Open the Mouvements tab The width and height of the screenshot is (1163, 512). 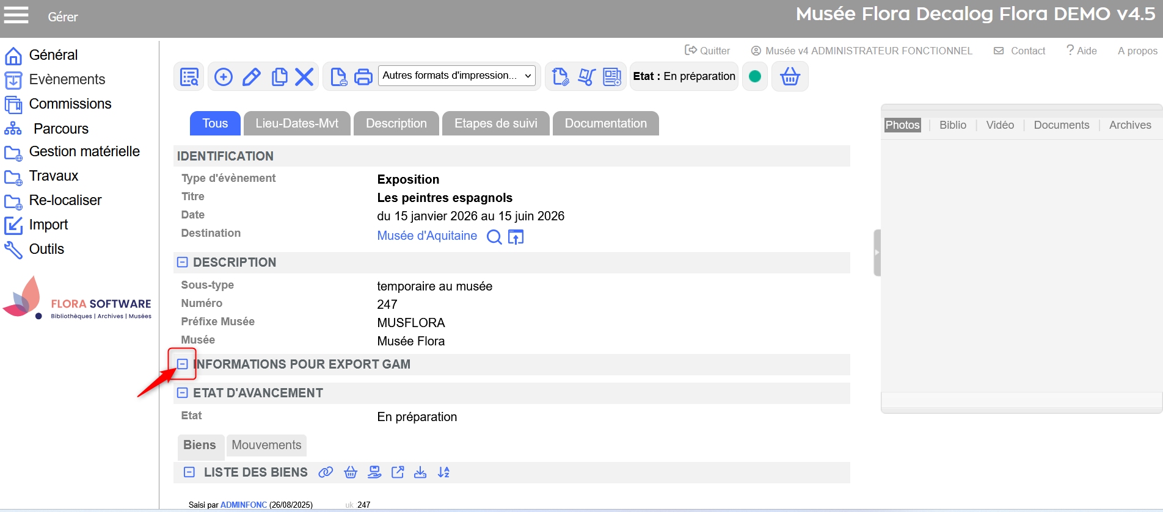(x=266, y=445)
